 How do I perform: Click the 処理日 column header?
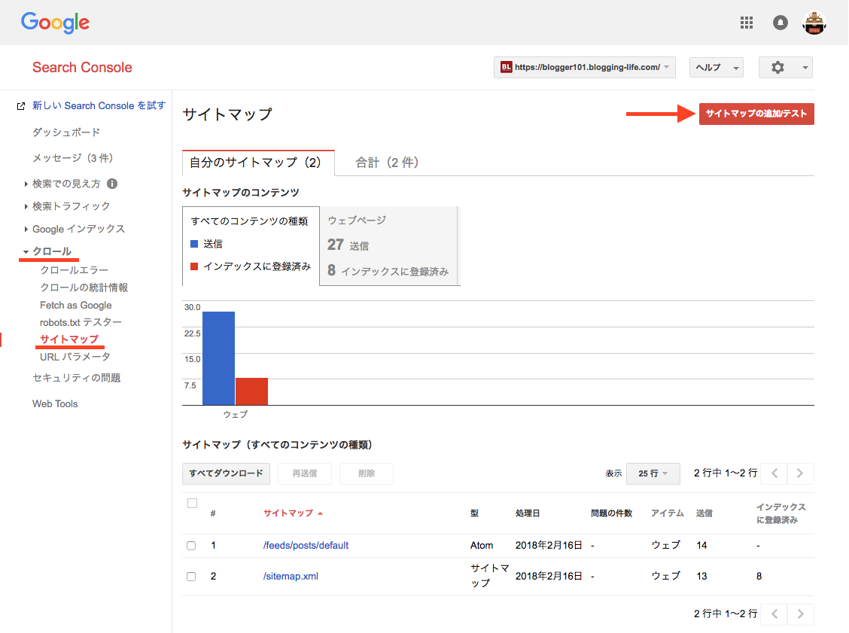click(x=528, y=513)
